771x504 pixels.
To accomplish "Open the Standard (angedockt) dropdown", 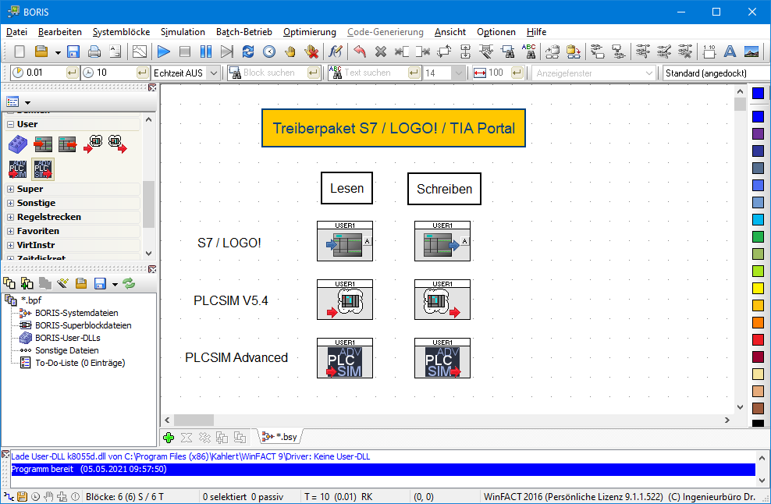I will 717,73.
